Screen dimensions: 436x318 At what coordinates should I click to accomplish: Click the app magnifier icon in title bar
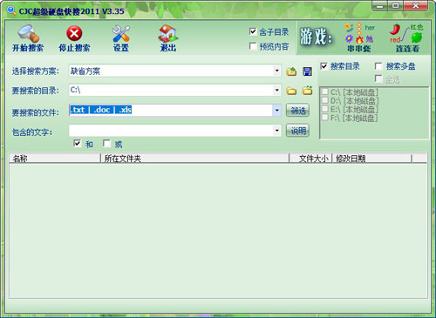tap(11, 11)
